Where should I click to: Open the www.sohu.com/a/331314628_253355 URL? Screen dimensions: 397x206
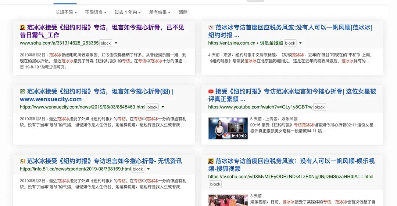(x=59, y=43)
